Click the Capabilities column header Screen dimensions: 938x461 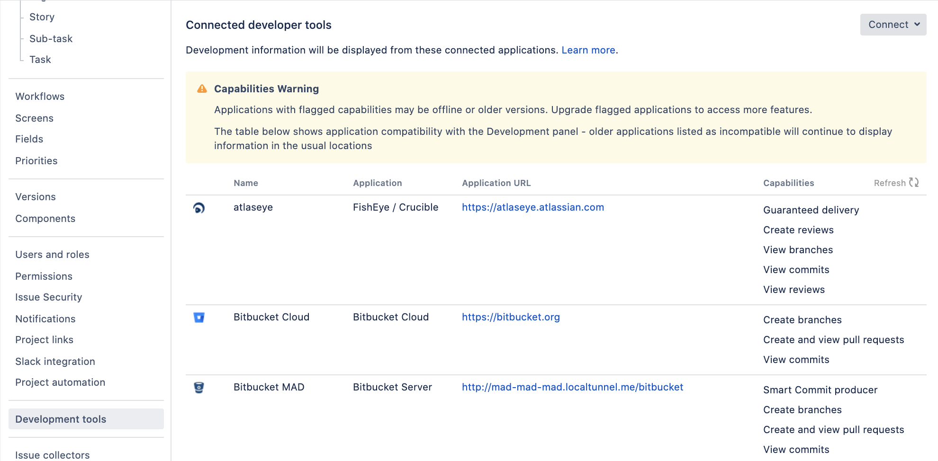[x=788, y=183]
